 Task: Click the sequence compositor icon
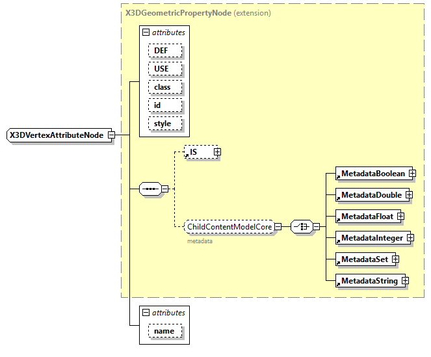pos(150,189)
